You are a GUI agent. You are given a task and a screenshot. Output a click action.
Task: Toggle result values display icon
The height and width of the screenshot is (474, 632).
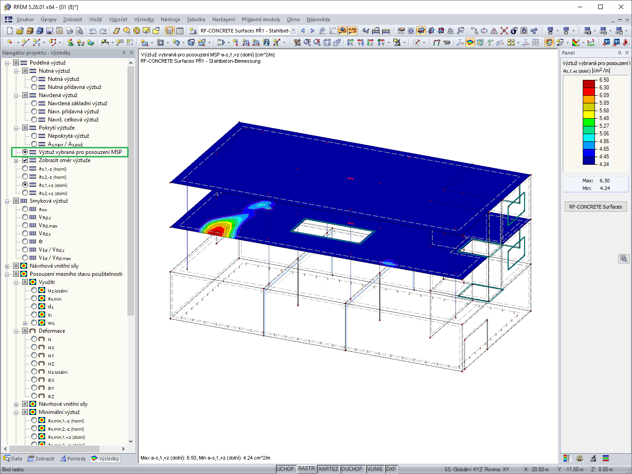tap(352, 31)
